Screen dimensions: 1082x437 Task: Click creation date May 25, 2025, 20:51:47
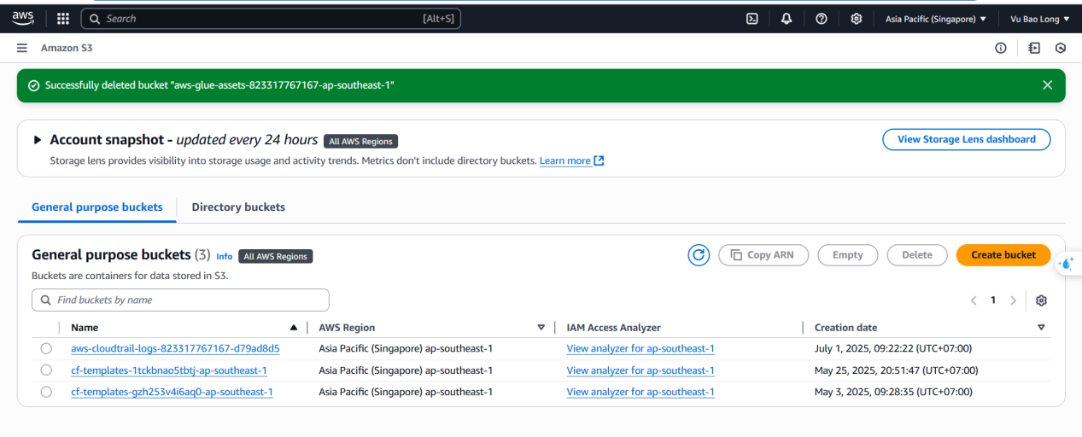coord(897,370)
